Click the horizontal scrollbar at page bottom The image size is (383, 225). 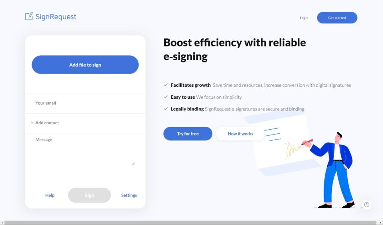[x=187, y=223]
